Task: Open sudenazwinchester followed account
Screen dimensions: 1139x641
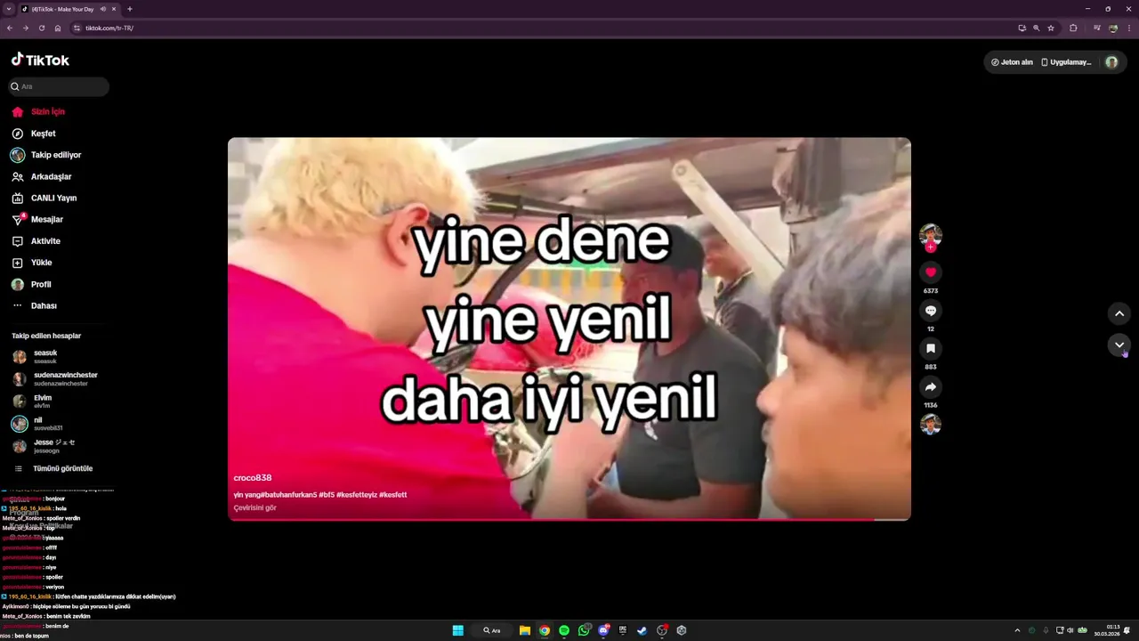Action: point(55,378)
